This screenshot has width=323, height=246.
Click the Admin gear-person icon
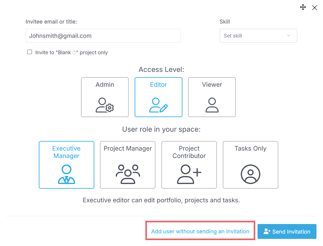point(105,105)
